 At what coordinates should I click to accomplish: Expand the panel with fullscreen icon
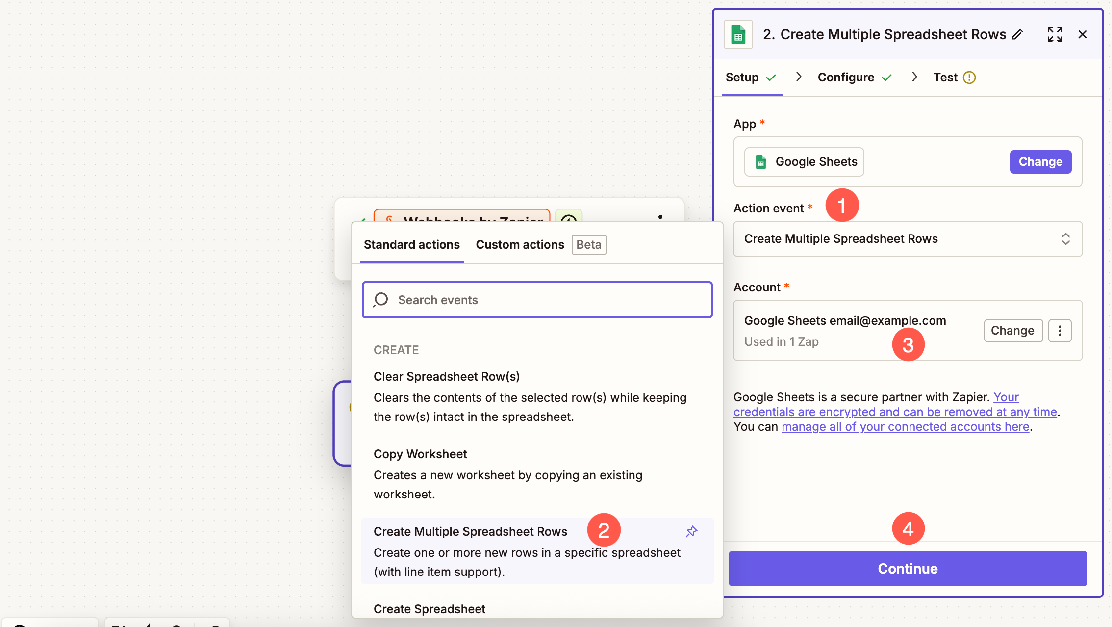[1055, 34]
